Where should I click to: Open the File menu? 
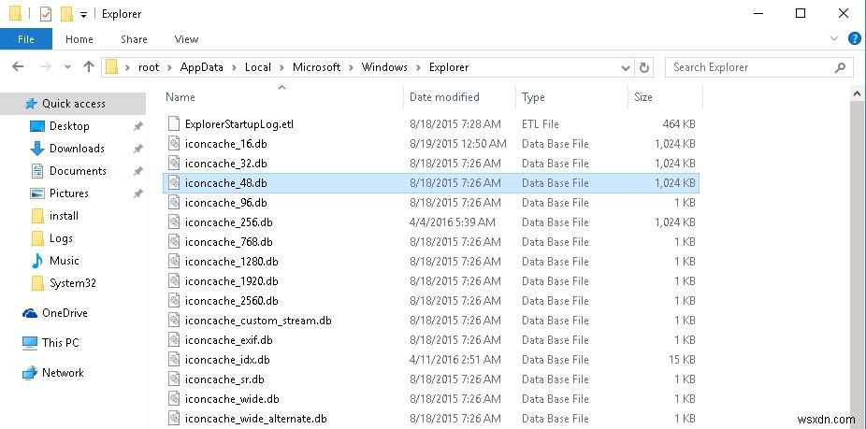pos(26,39)
